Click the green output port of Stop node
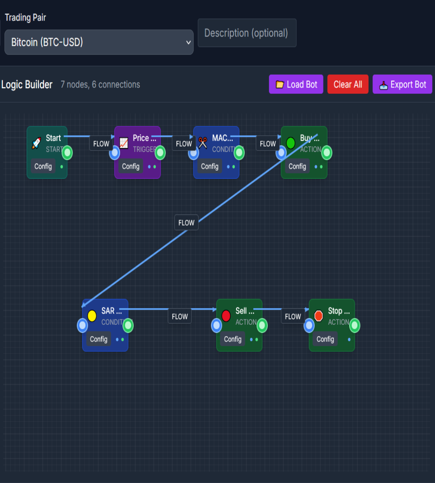 point(354,325)
